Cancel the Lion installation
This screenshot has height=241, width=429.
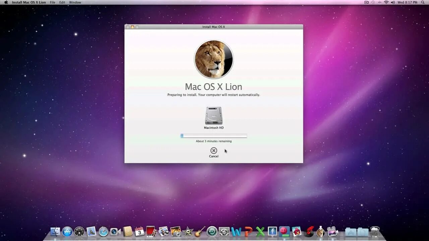[213, 152]
